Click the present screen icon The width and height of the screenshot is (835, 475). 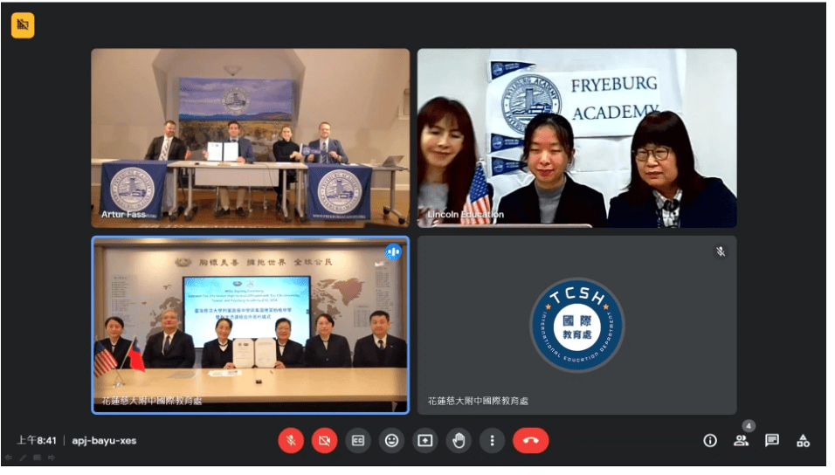tap(425, 440)
